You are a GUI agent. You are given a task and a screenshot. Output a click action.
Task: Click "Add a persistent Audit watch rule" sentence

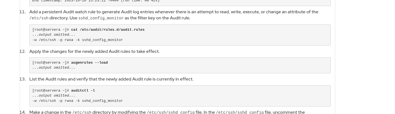pyautogui.click(x=174, y=12)
